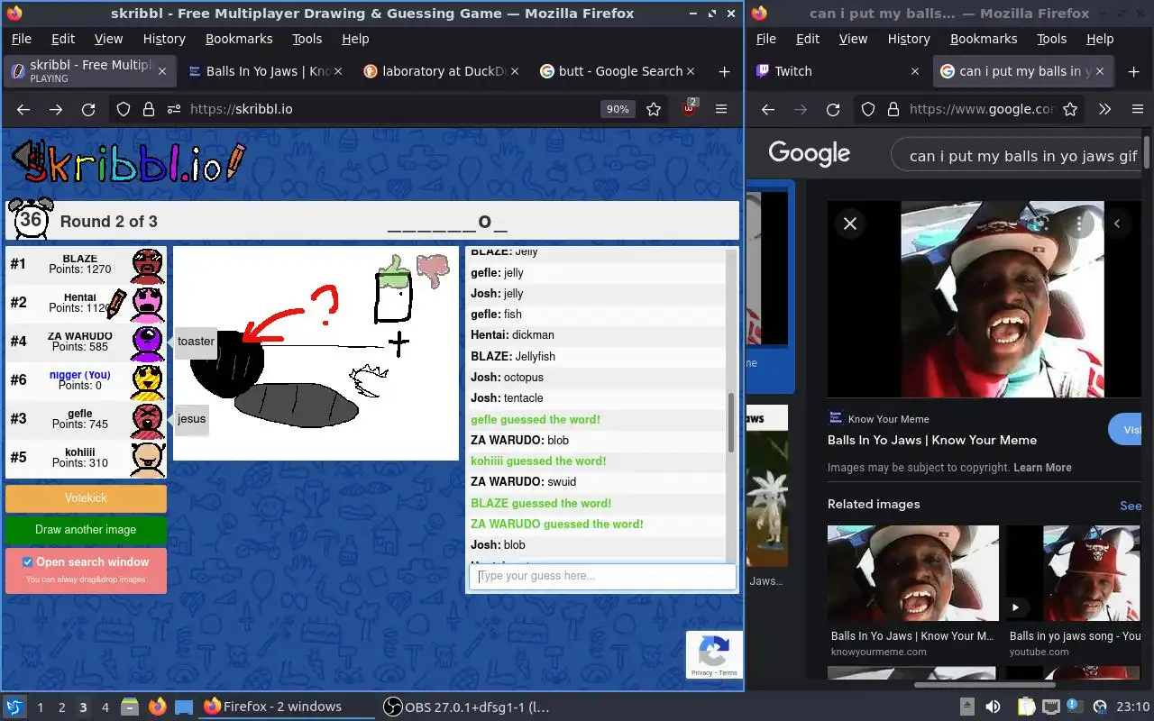The width and height of the screenshot is (1154, 721).
Task: Open the History menu in the skribbl window
Action: 164,39
